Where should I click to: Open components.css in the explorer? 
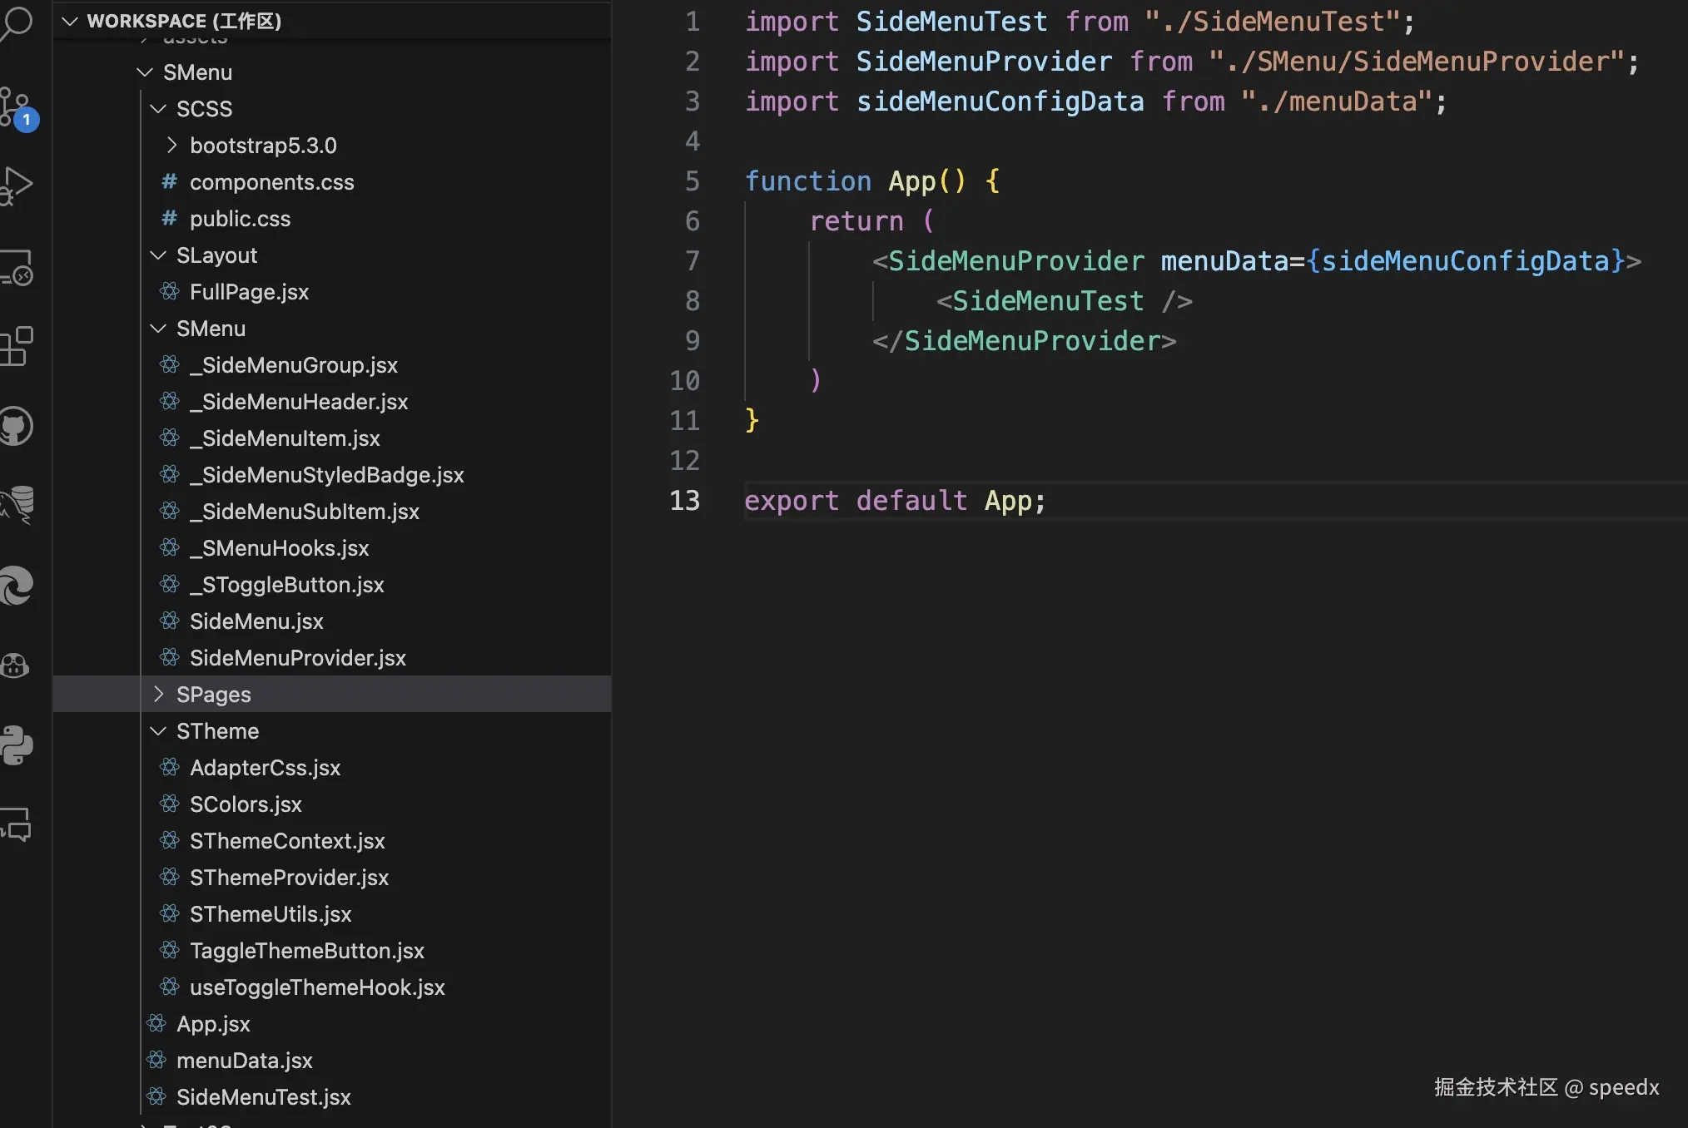tap(271, 182)
